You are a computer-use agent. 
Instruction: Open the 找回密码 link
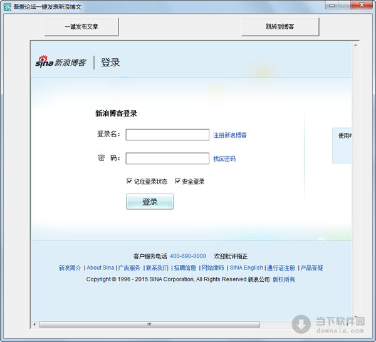coord(224,158)
